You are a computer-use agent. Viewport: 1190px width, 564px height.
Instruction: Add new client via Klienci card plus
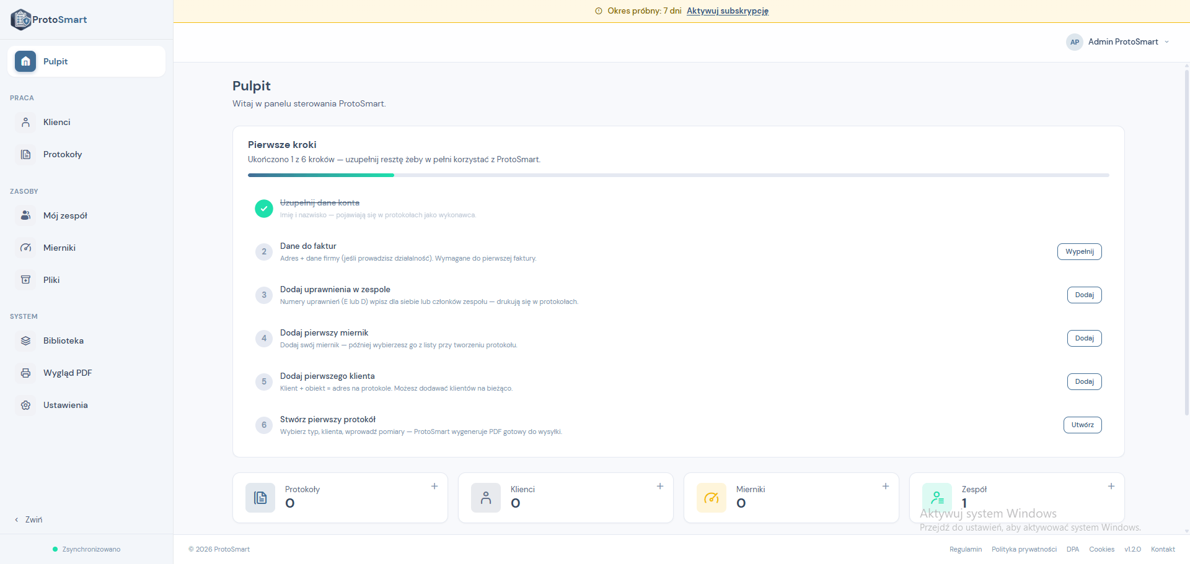[x=660, y=486]
